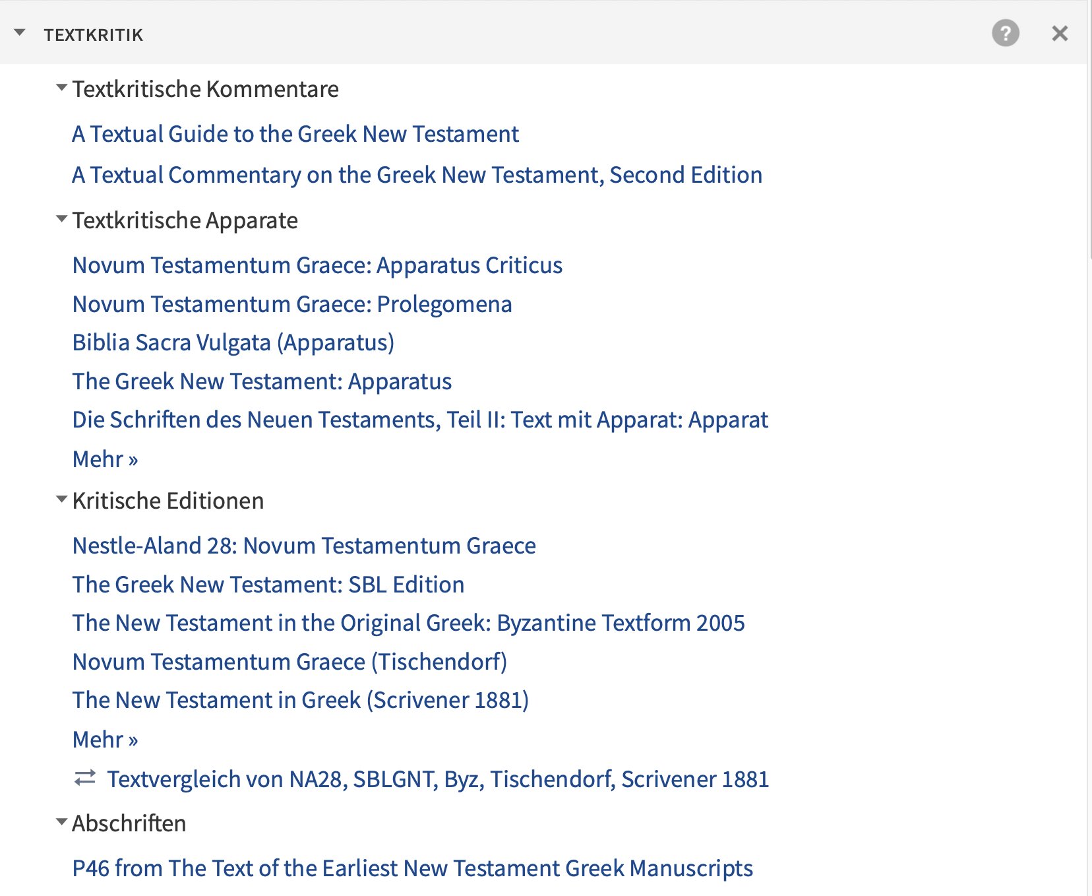Open A Textual Commentary on the Greek New Testament

click(417, 175)
